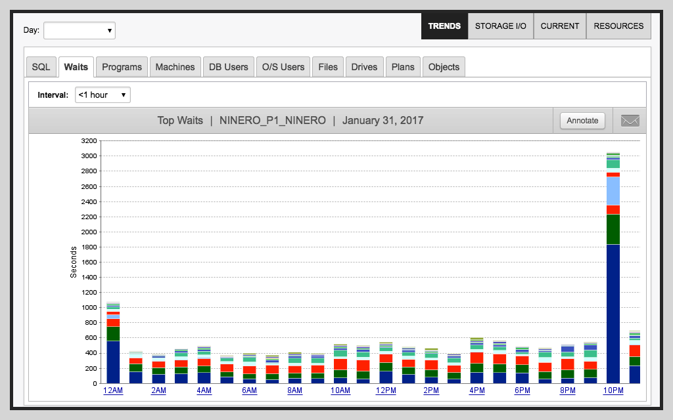Drill into the 12AM time link

click(x=112, y=390)
